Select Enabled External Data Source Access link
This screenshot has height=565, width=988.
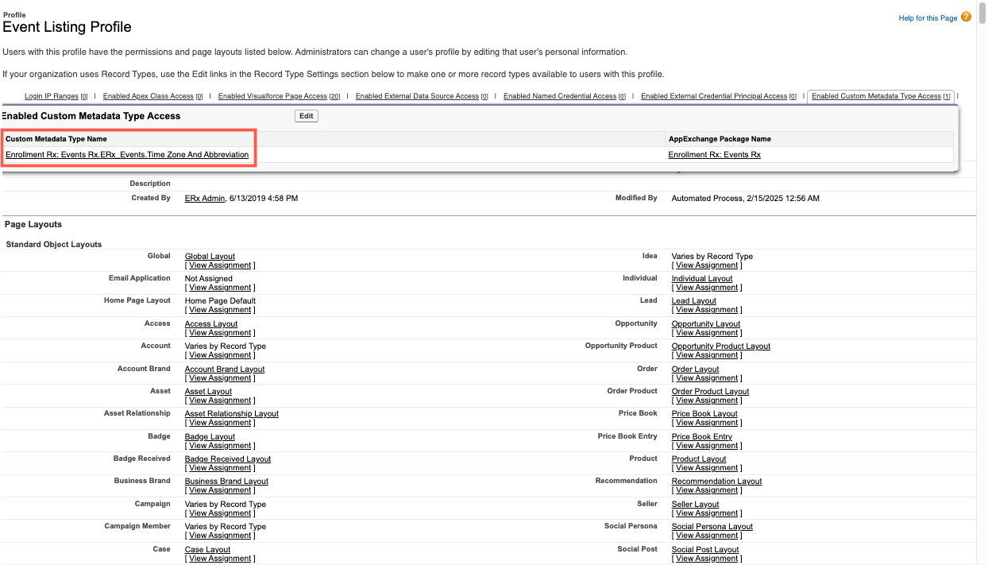point(417,96)
